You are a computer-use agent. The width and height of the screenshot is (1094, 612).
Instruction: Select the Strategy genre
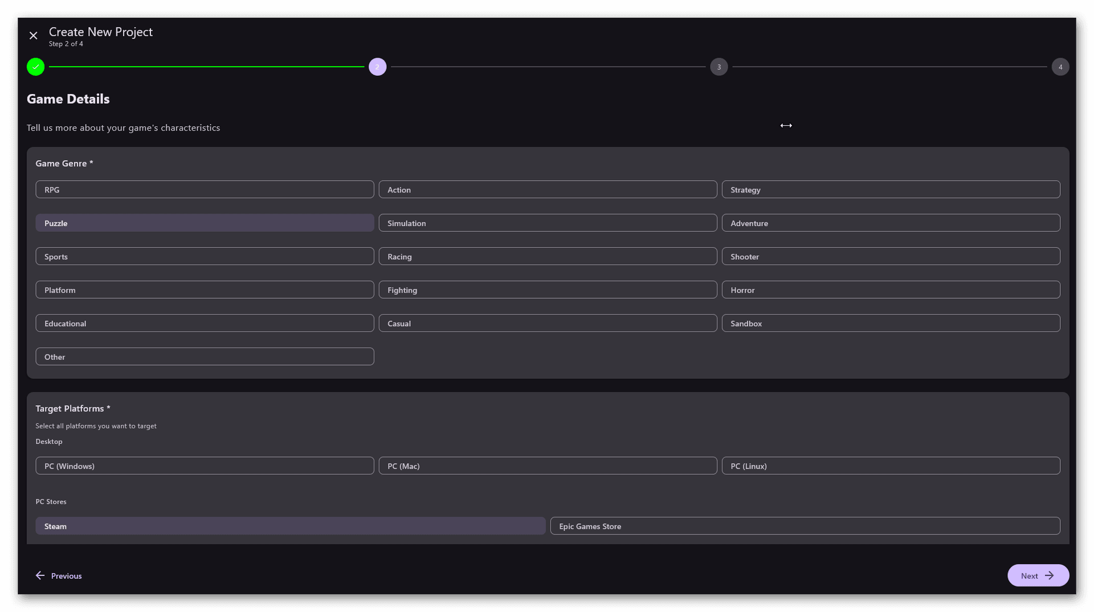[891, 190]
